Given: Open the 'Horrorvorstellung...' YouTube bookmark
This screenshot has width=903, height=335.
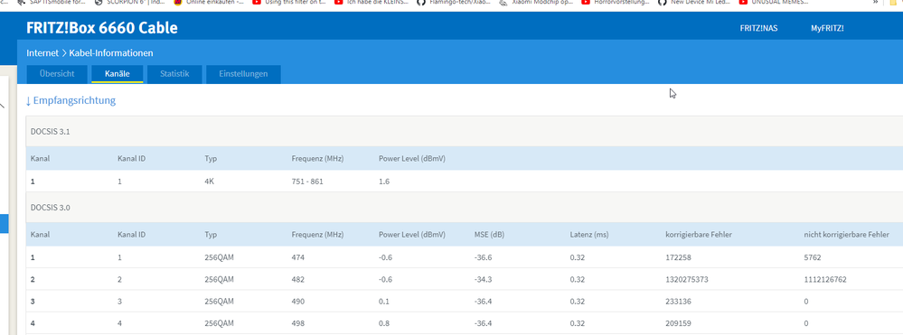Looking at the screenshot, I should [616, 3].
